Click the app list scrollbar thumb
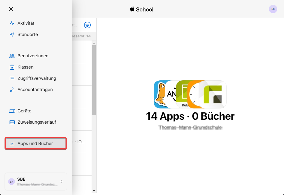 point(94,80)
